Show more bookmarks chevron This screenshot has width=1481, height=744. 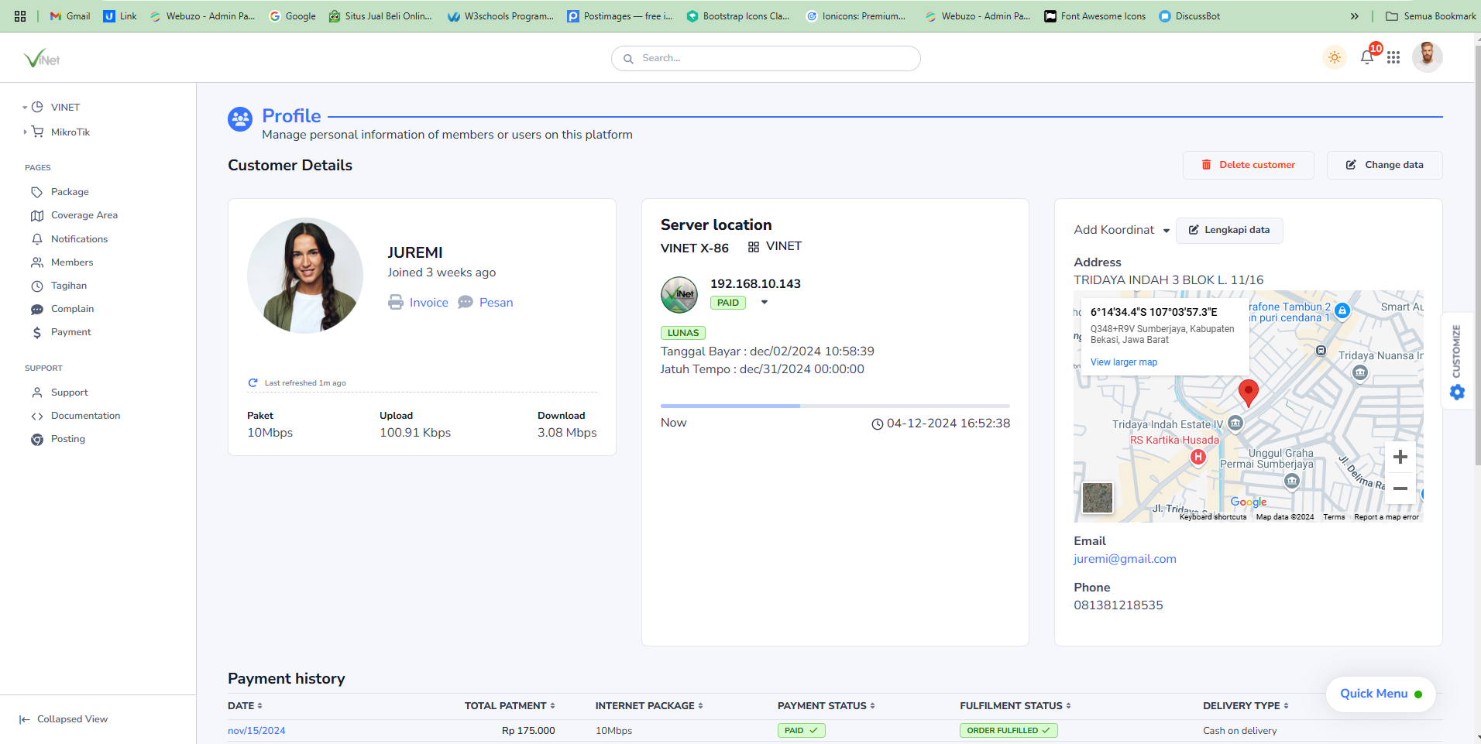tap(1354, 16)
